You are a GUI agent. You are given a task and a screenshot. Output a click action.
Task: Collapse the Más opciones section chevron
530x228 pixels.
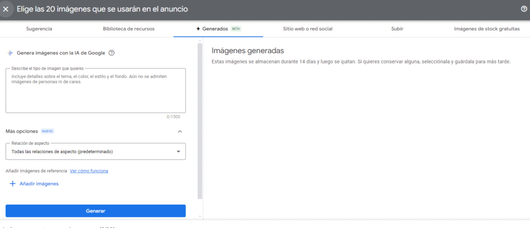click(x=180, y=131)
